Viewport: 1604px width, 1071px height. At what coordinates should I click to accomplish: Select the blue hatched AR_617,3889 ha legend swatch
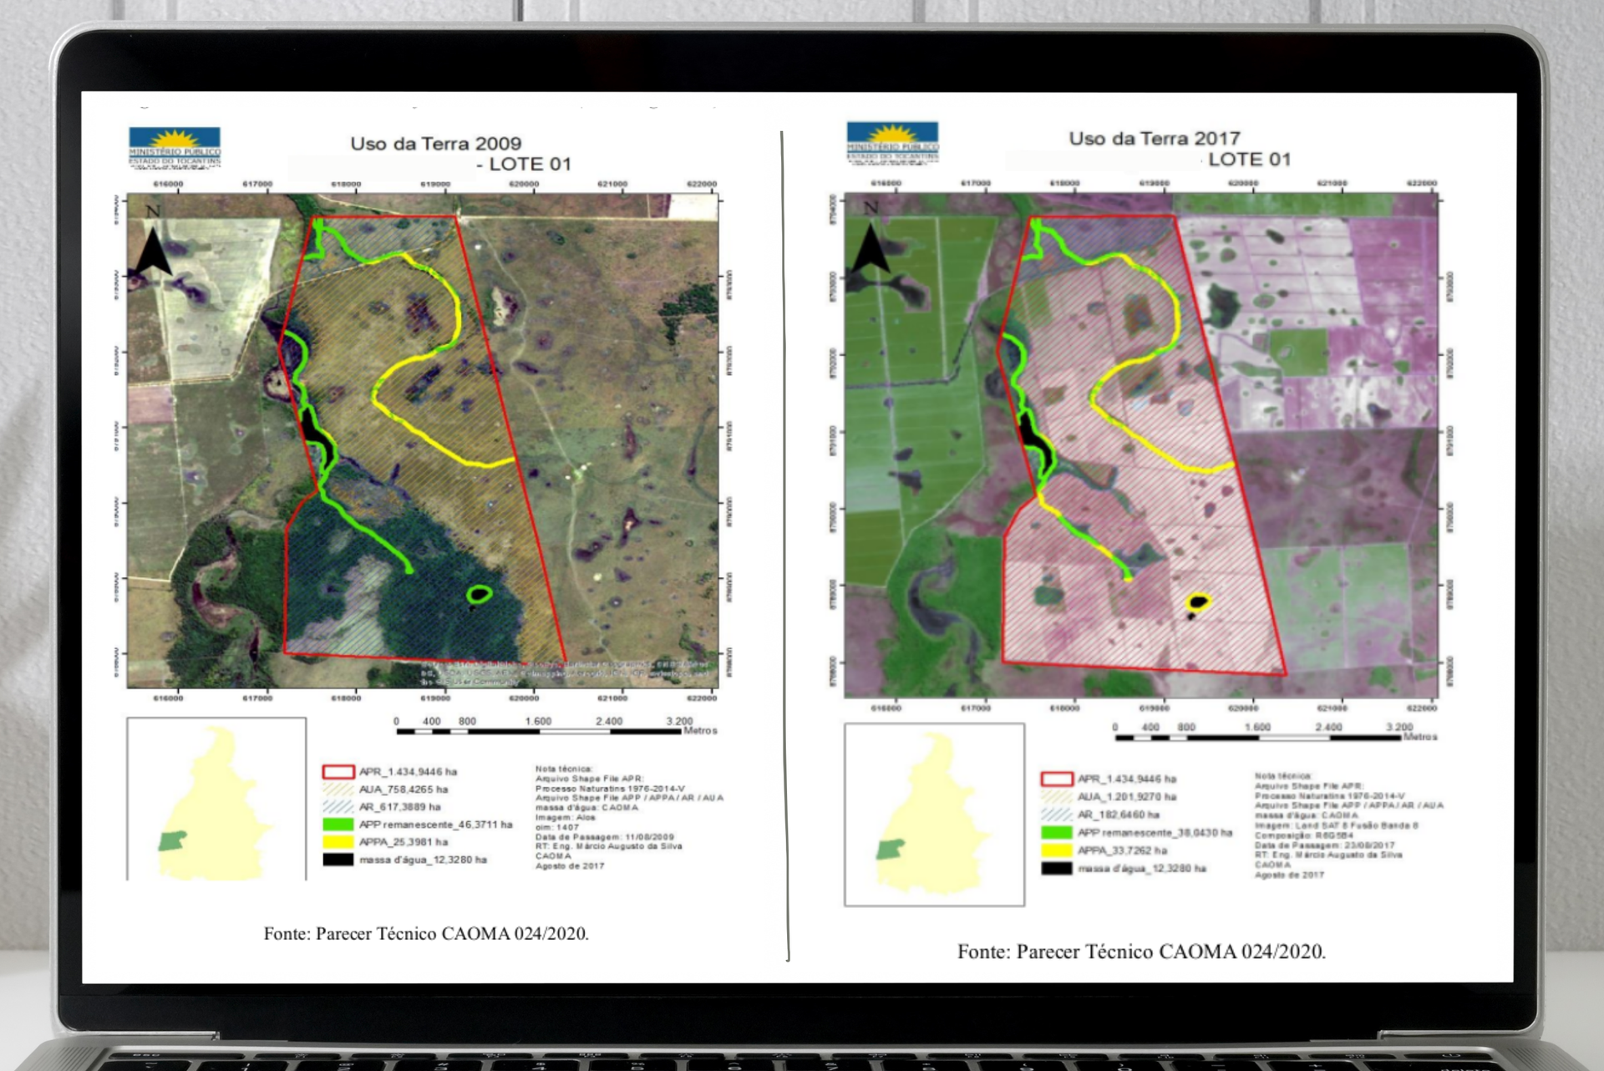pyautogui.click(x=338, y=807)
